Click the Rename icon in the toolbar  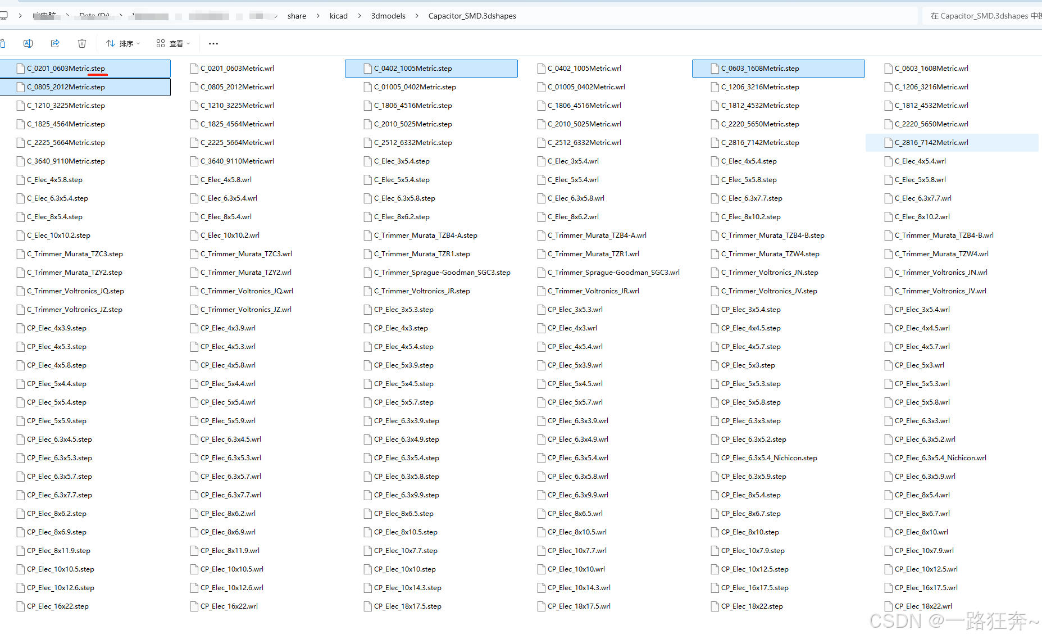point(28,43)
